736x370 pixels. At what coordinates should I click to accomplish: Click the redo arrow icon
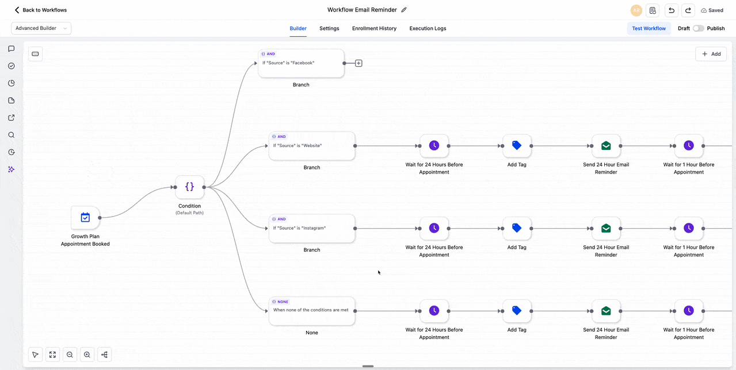tap(688, 10)
